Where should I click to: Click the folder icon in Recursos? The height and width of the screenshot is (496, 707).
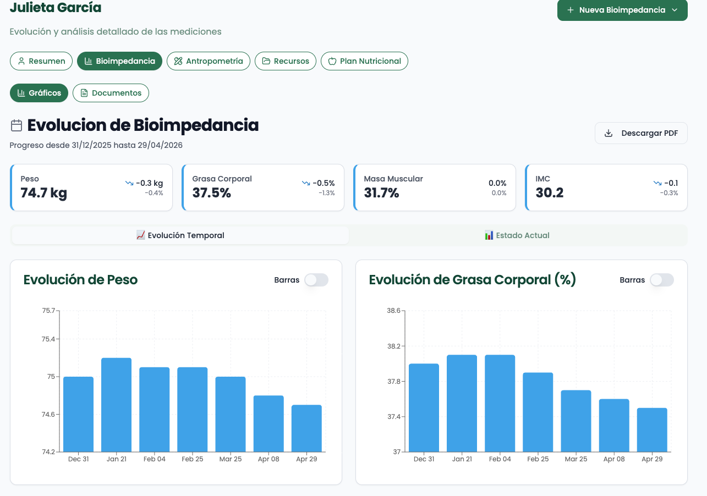click(266, 61)
